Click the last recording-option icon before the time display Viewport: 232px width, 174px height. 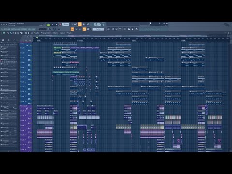(88, 24)
